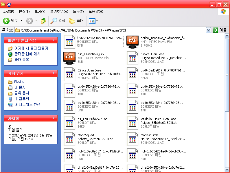230x173 pixels.
Task: Click the 이동 go button
Action: click(x=220, y=30)
